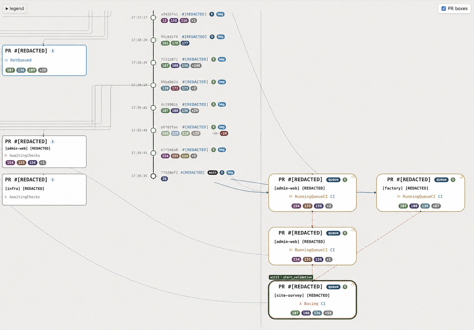Click S badge in NotQueued PR box
The image size is (474, 330).
[x=53, y=51]
